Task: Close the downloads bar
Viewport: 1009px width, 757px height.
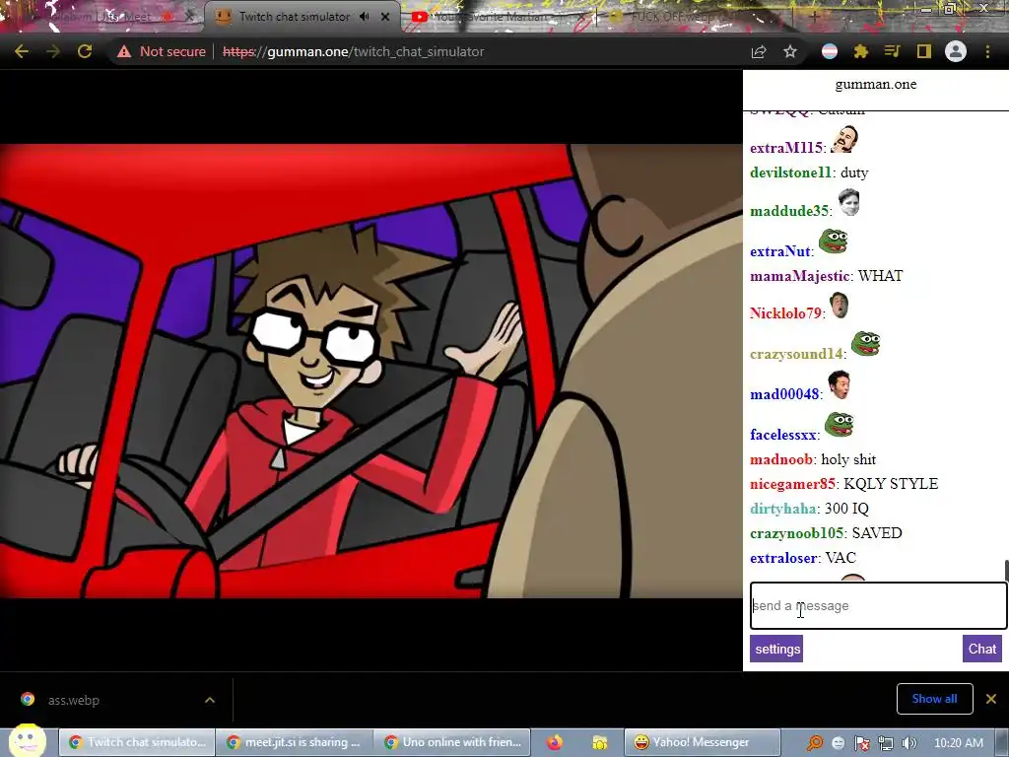Action: 991,699
